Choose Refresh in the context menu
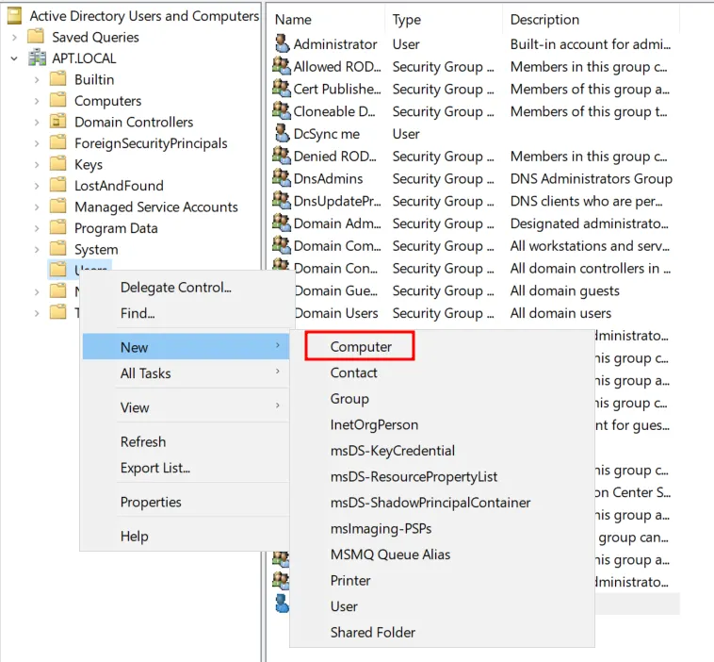 coord(186,441)
